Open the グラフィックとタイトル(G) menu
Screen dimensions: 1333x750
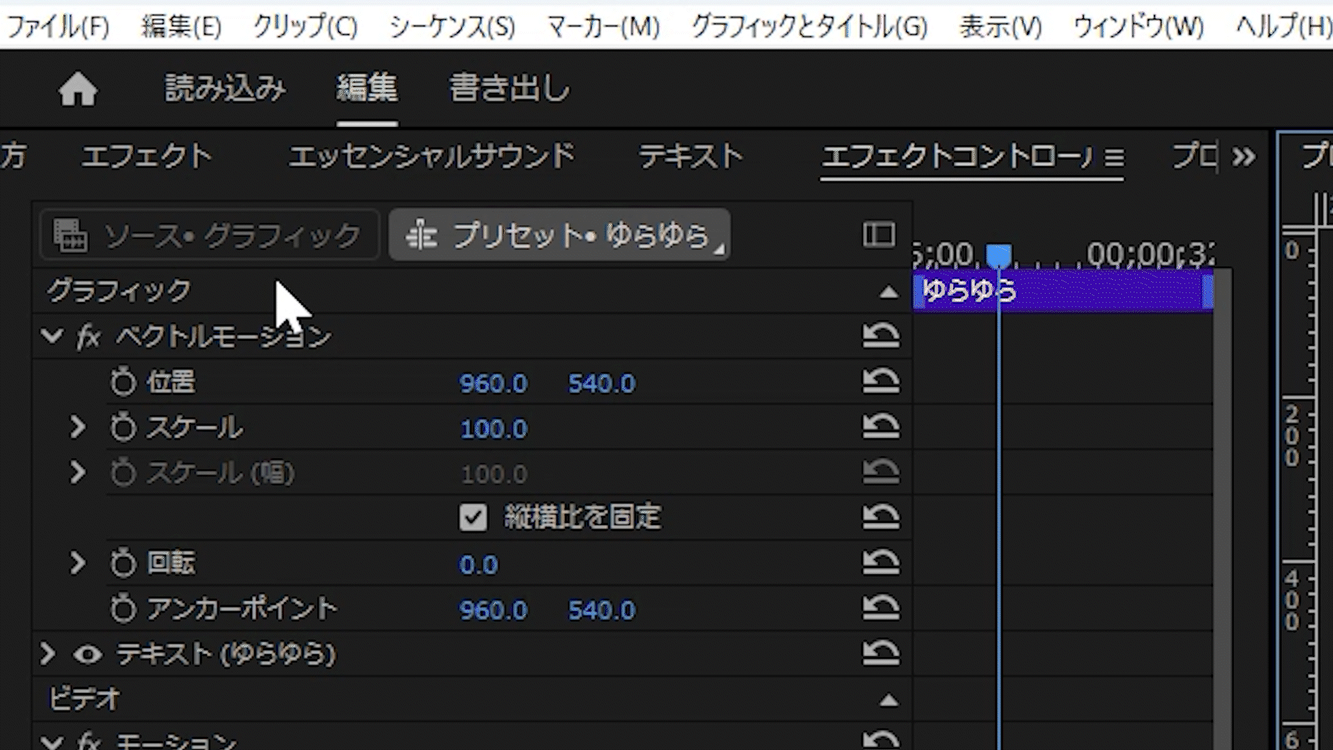pyautogui.click(x=809, y=26)
